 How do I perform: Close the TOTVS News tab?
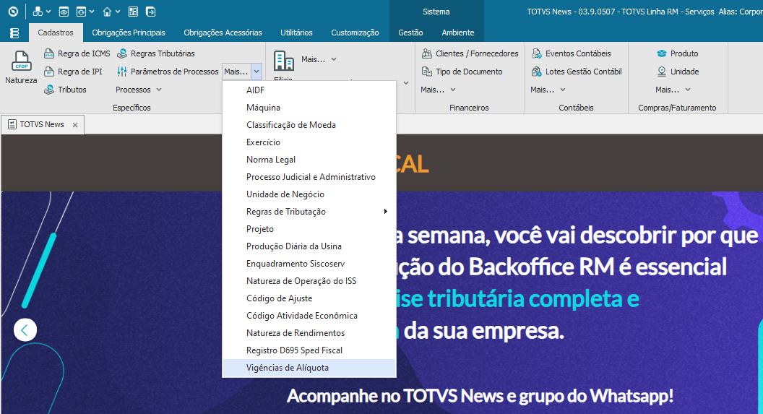[75, 125]
